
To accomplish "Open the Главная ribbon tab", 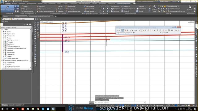I will (x=8, y=3).
